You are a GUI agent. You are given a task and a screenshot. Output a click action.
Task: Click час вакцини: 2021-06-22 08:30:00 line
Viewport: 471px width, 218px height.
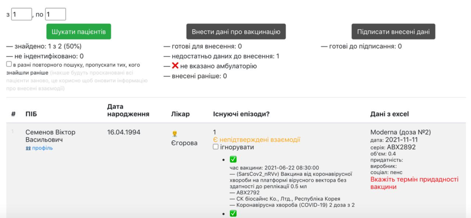click(x=274, y=167)
